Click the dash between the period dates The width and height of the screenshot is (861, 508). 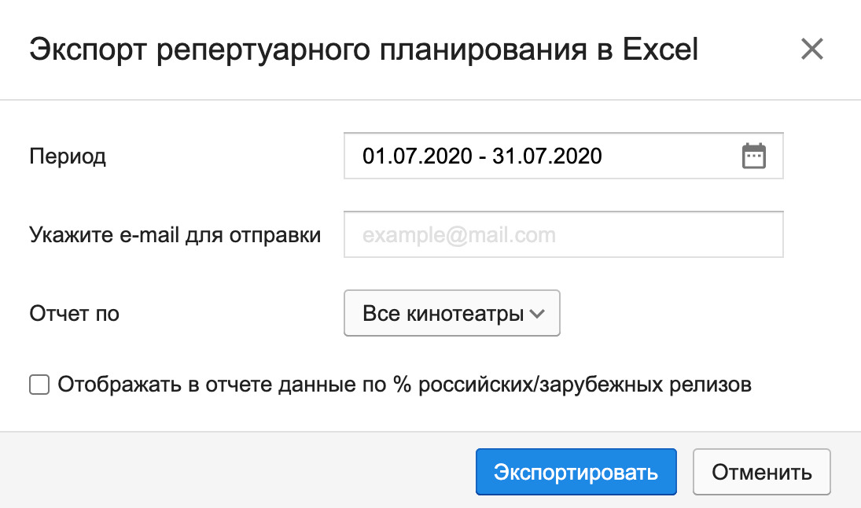[482, 157]
